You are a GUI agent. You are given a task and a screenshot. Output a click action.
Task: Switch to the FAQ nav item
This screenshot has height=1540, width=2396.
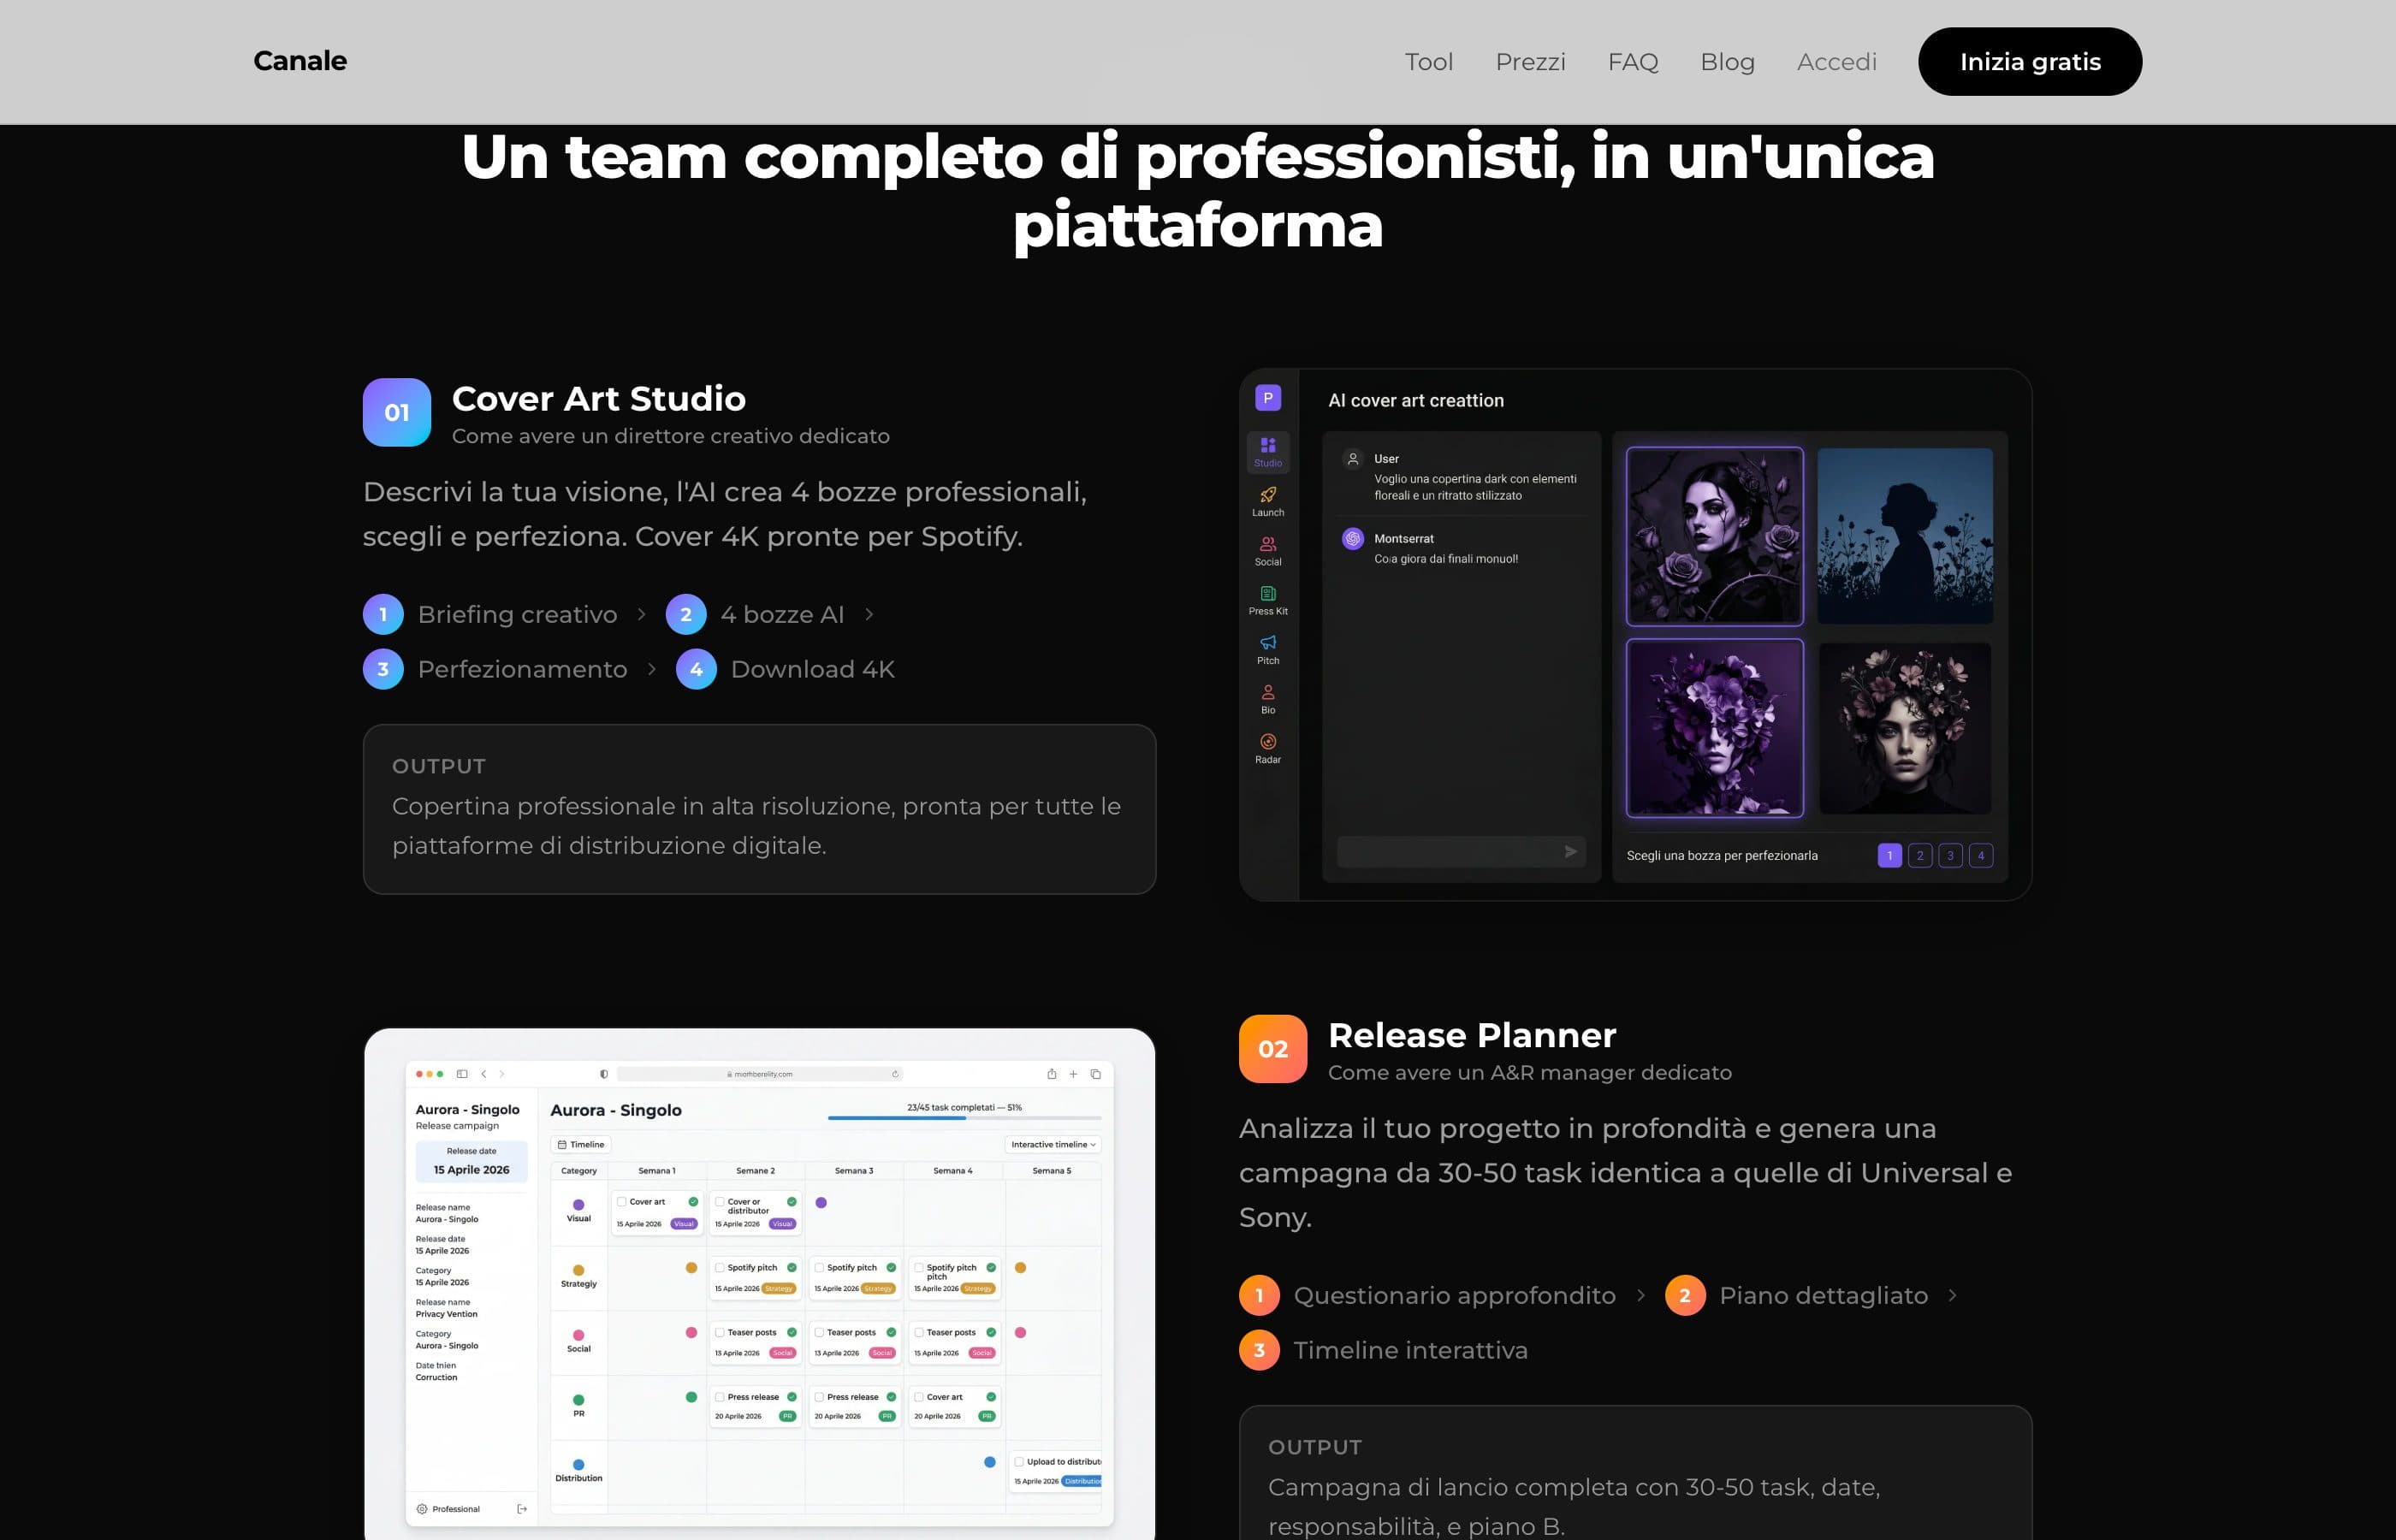pos(1633,61)
